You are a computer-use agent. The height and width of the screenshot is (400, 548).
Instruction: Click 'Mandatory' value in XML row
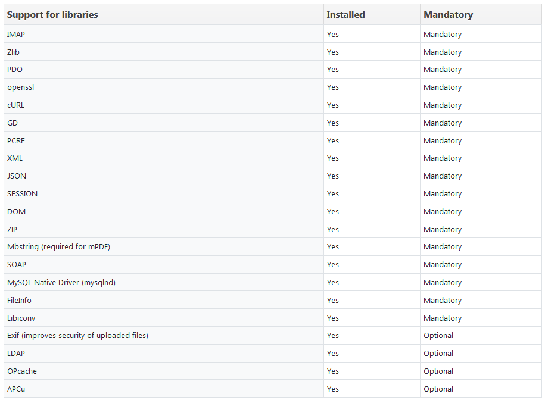pos(443,158)
